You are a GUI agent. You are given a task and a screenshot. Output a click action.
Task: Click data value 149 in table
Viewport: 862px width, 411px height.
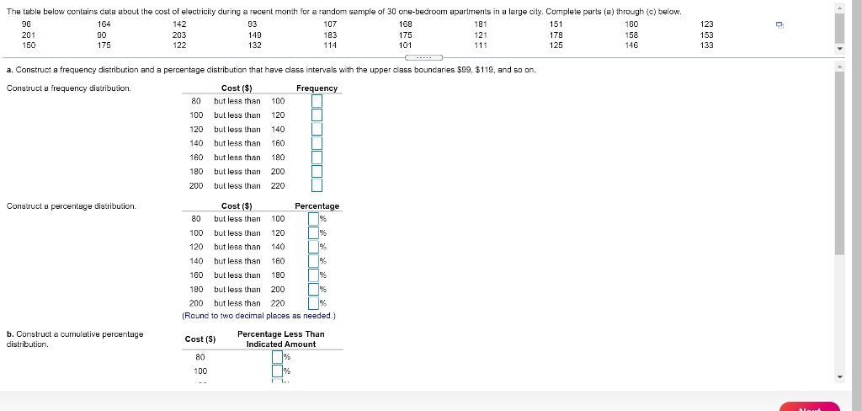pyautogui.click(x=255, y=35)
